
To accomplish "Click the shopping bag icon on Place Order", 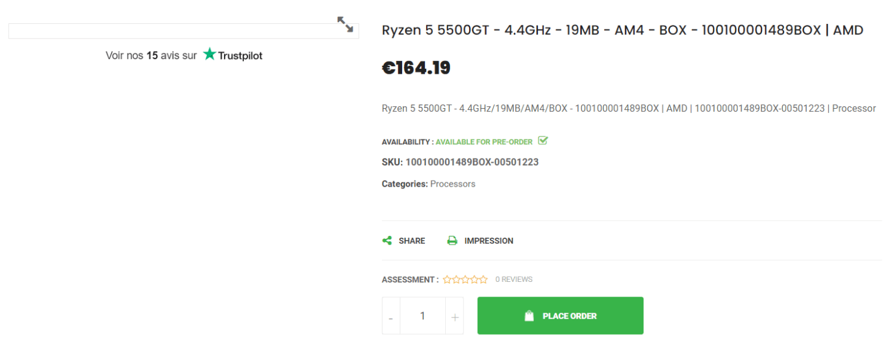I will (x=529, y=316).
